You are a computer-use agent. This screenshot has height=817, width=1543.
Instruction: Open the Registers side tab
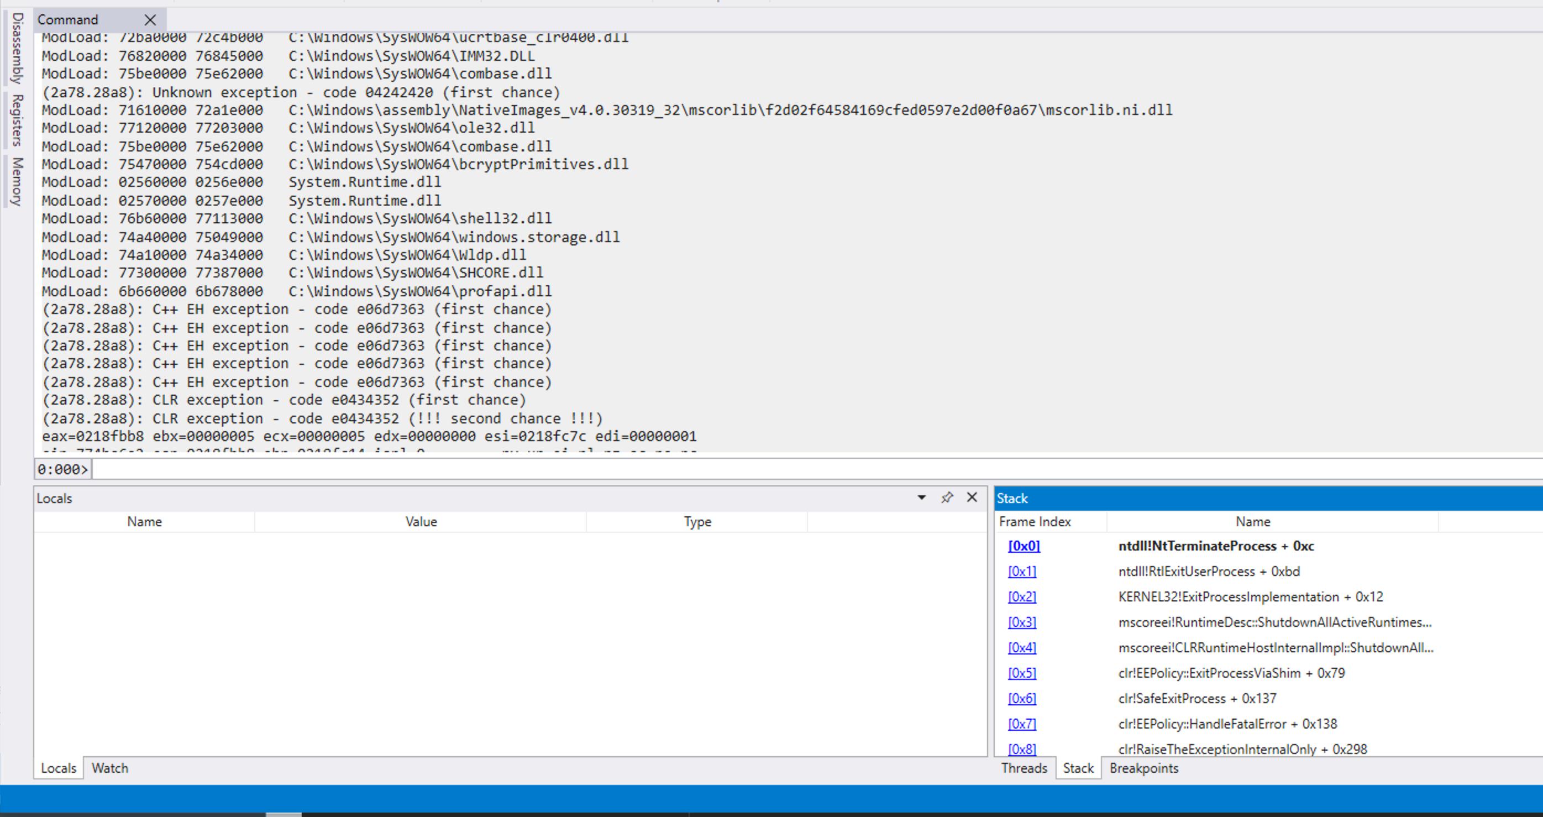[x=17, y=120]
